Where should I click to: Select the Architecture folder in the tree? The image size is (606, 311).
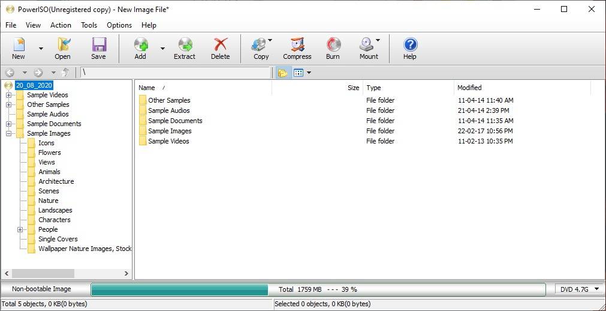tap(56, 182)
